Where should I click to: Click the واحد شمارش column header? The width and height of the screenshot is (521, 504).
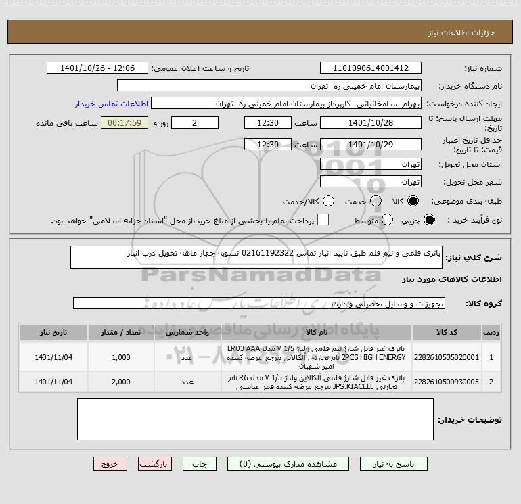187,332
